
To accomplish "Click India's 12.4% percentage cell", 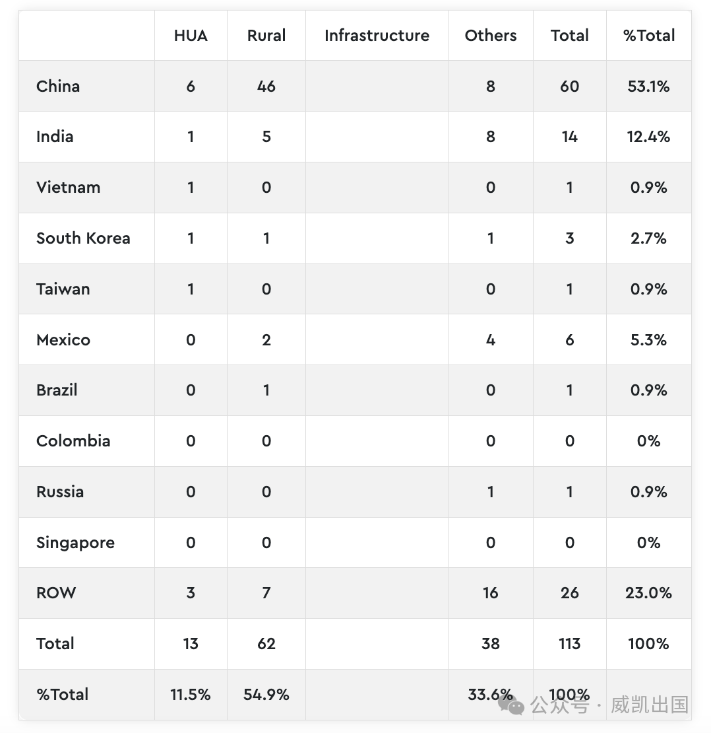I will point(649,137).
